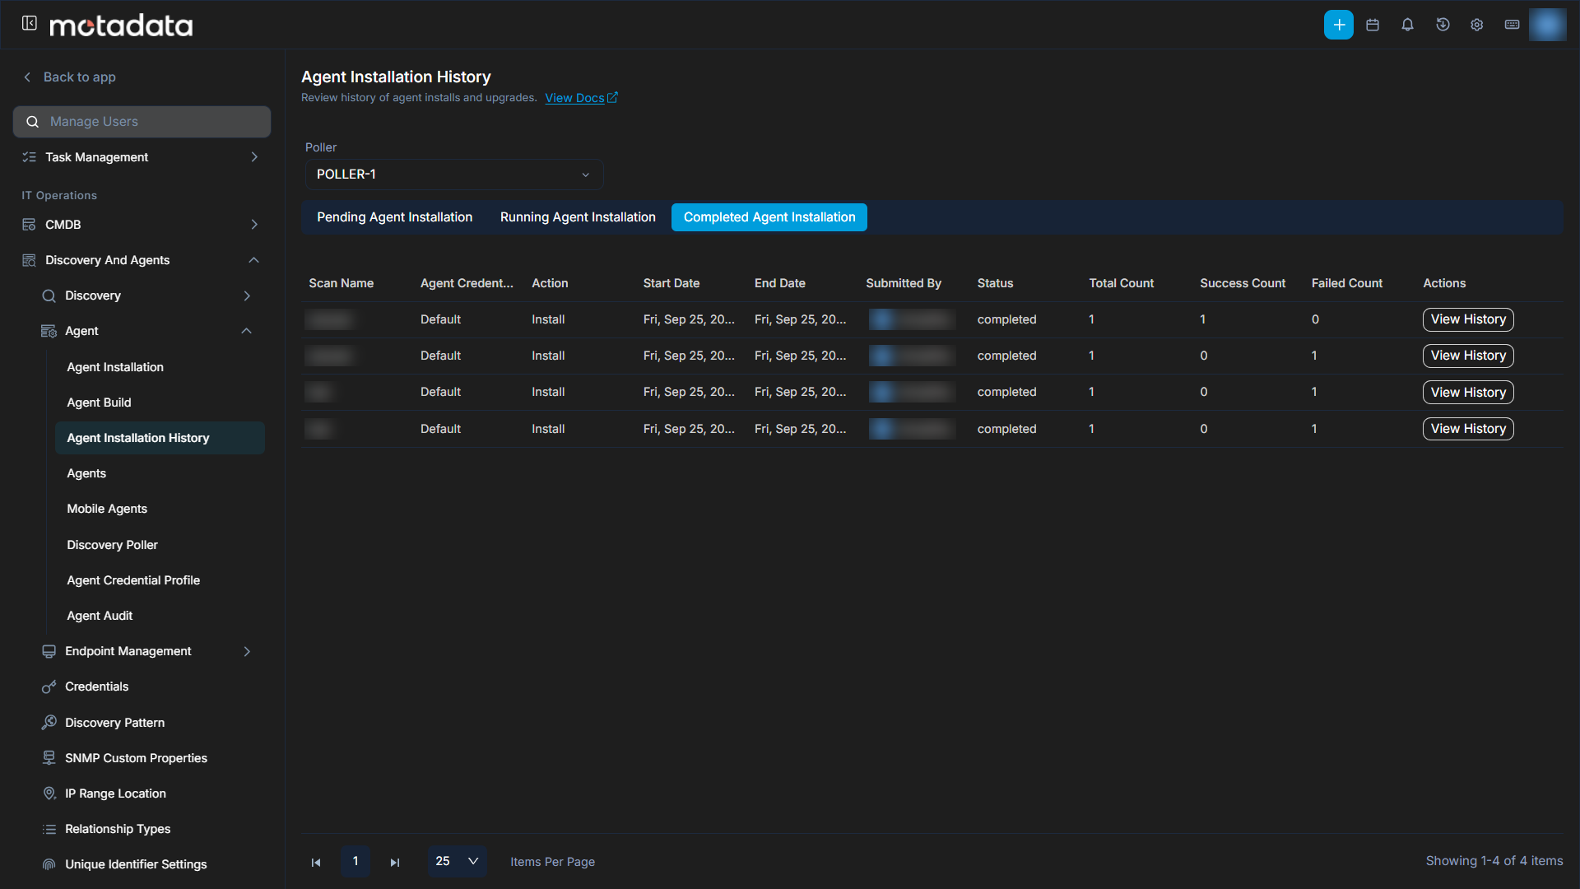Open the user avatar menu

pyautogui.click(x=1548, y=25)
